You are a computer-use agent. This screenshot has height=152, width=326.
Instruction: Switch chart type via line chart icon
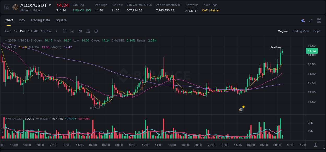pyautogui.click(x=72, y=31)
